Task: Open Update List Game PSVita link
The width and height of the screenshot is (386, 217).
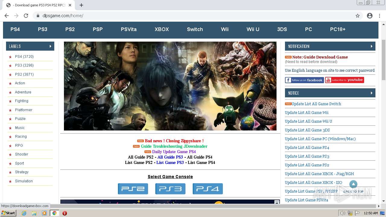Action: tap(306, 200)
